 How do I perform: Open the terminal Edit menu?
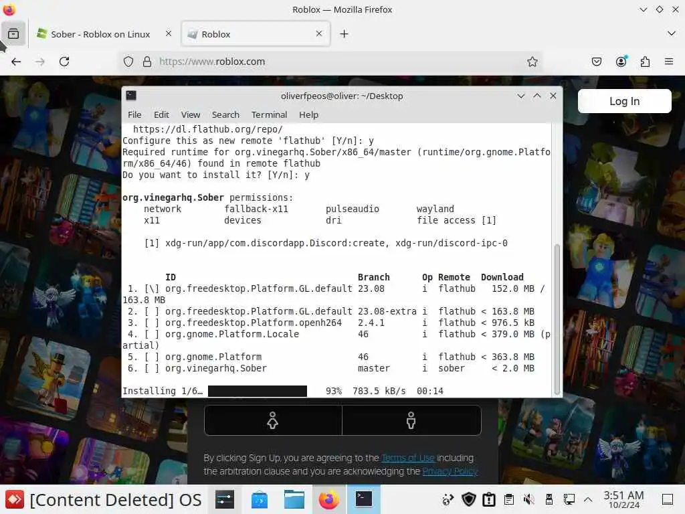[161, 114]
